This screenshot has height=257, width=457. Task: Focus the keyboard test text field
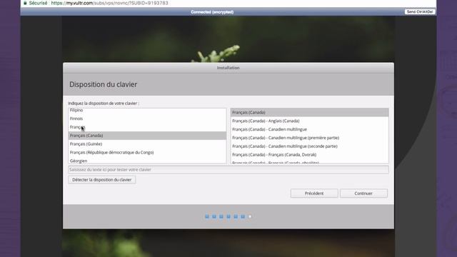click(x=228, y=170)
